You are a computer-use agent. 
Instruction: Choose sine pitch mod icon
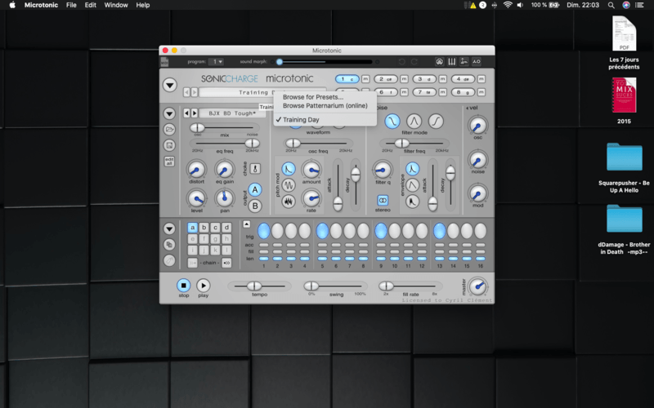point(289,185)
